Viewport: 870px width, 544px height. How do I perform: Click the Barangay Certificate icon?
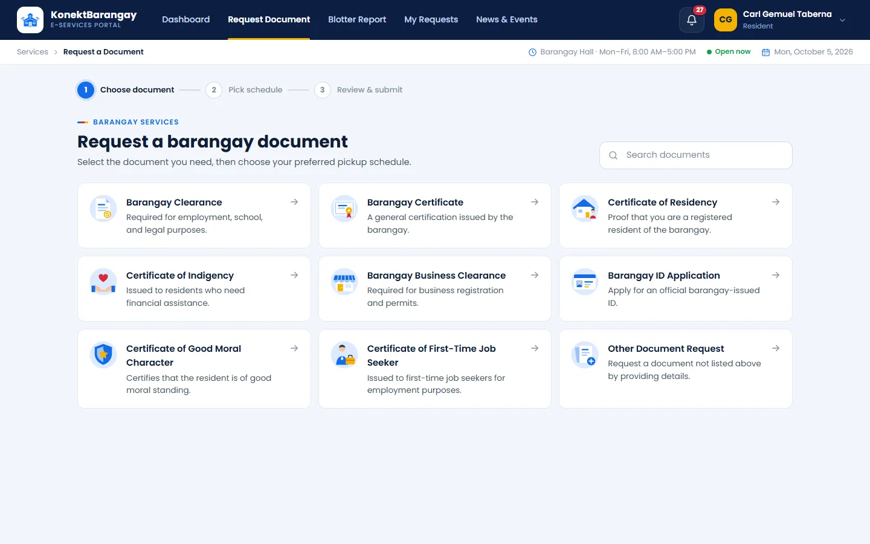pos(344,209)
